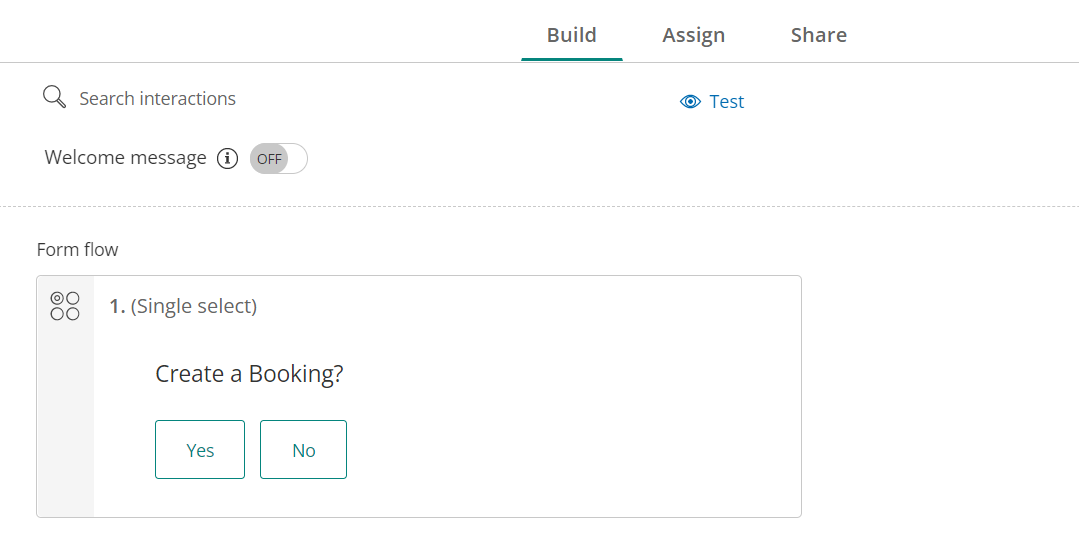Click the eye icon beside Test
Screen dimensions: 1079x534
coord(690,102)
